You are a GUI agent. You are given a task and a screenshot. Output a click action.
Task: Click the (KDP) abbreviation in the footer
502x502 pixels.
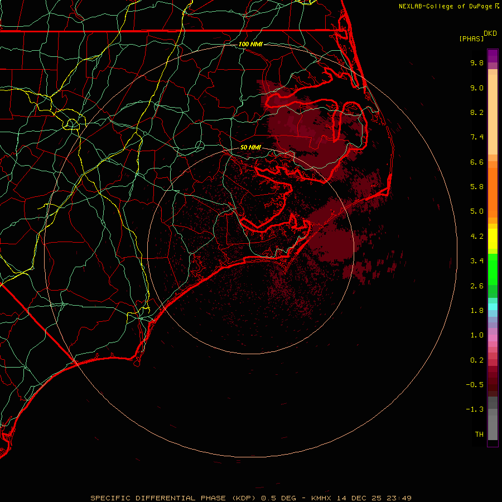pos(245,498)
